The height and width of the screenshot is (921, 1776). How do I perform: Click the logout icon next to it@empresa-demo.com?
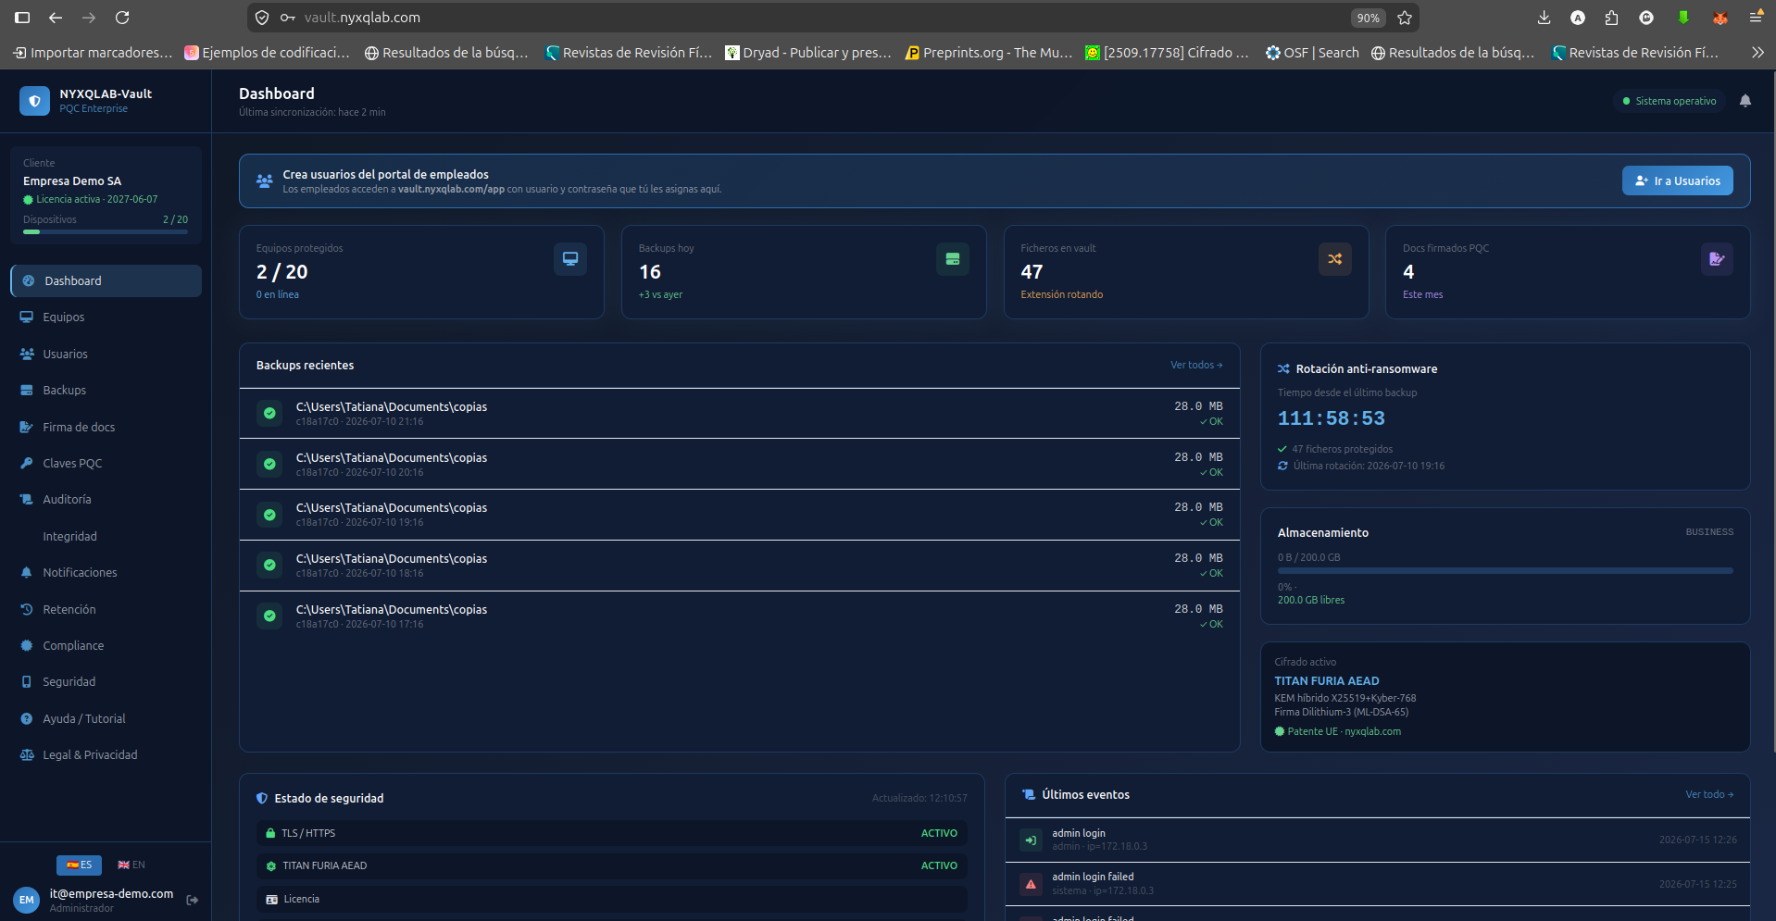point(193,900)
